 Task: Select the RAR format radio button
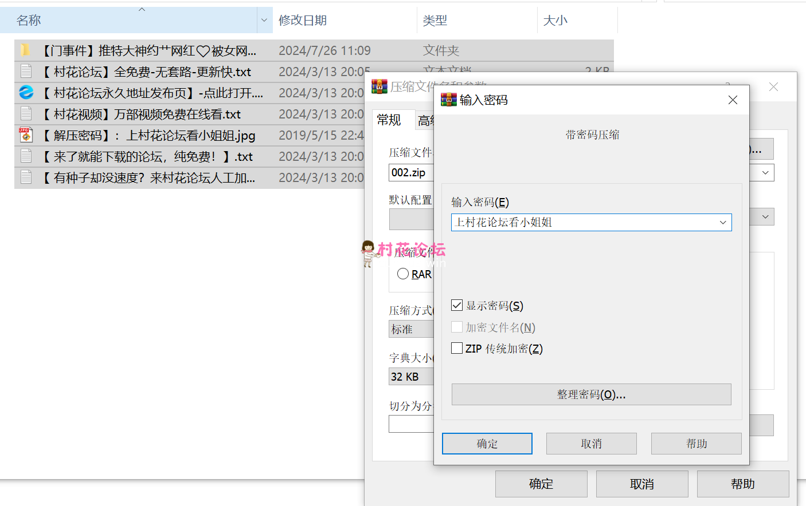point(403,274)
